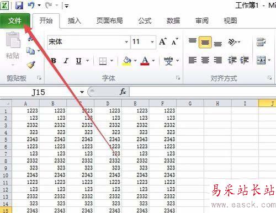
Task: Expand the font name dropdown arrow
Action: 126,42
